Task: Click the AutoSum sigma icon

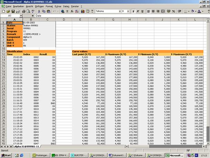Action: (67, 11)
